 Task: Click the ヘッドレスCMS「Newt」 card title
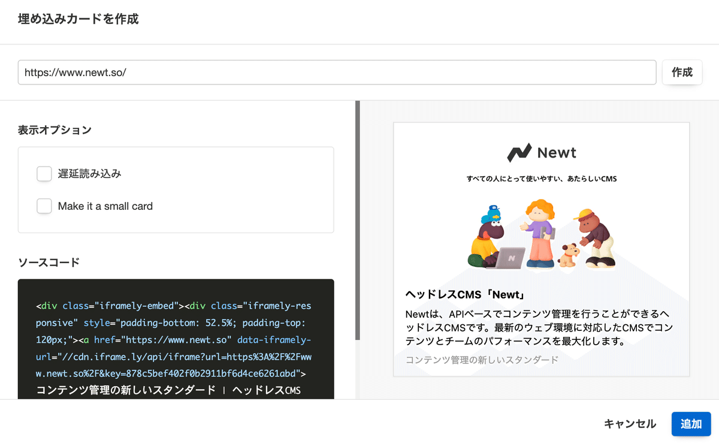point(465,295)
